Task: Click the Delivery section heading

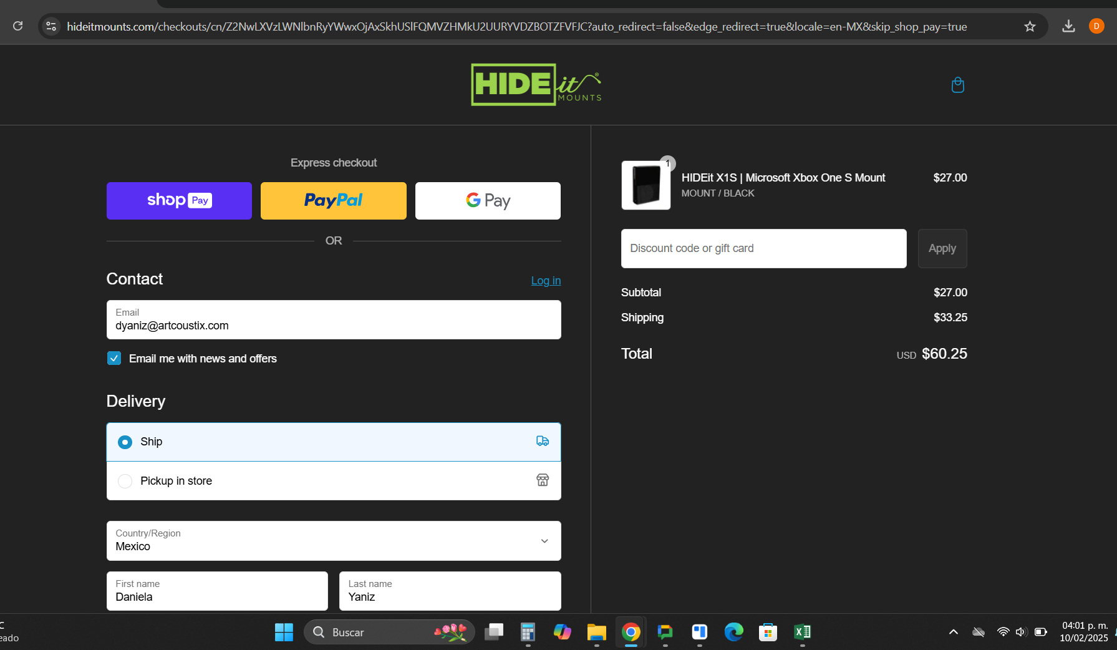Action: (x=136, y=401)
